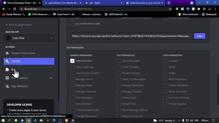
Task: Click the General Information home icon
Action: pyautogui.click(x=7, y=53)
